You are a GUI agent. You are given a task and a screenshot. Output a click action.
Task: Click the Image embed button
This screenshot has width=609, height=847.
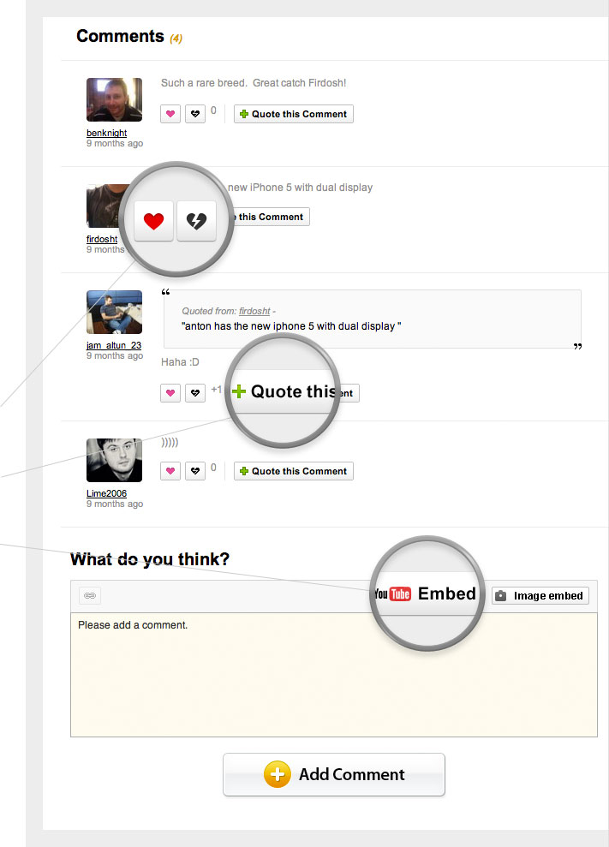coord(540,596)
